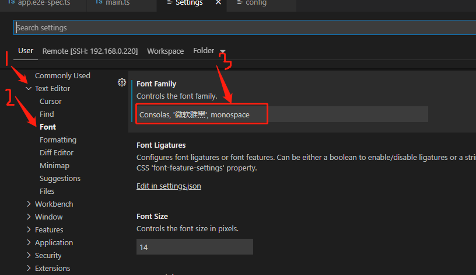Select Remote [SSH: 192.168.0.220] settings scope
Screen dimensions: 476x275
tap(90, 51)
